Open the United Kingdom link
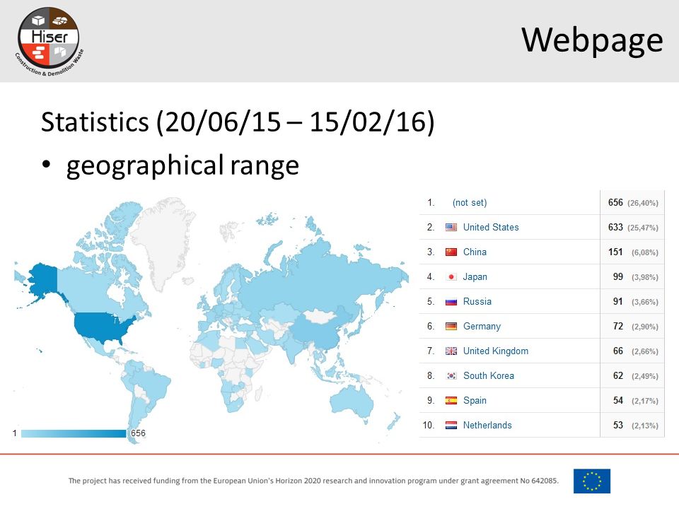This screenshot has width=679, height=509. pos(496,351)
